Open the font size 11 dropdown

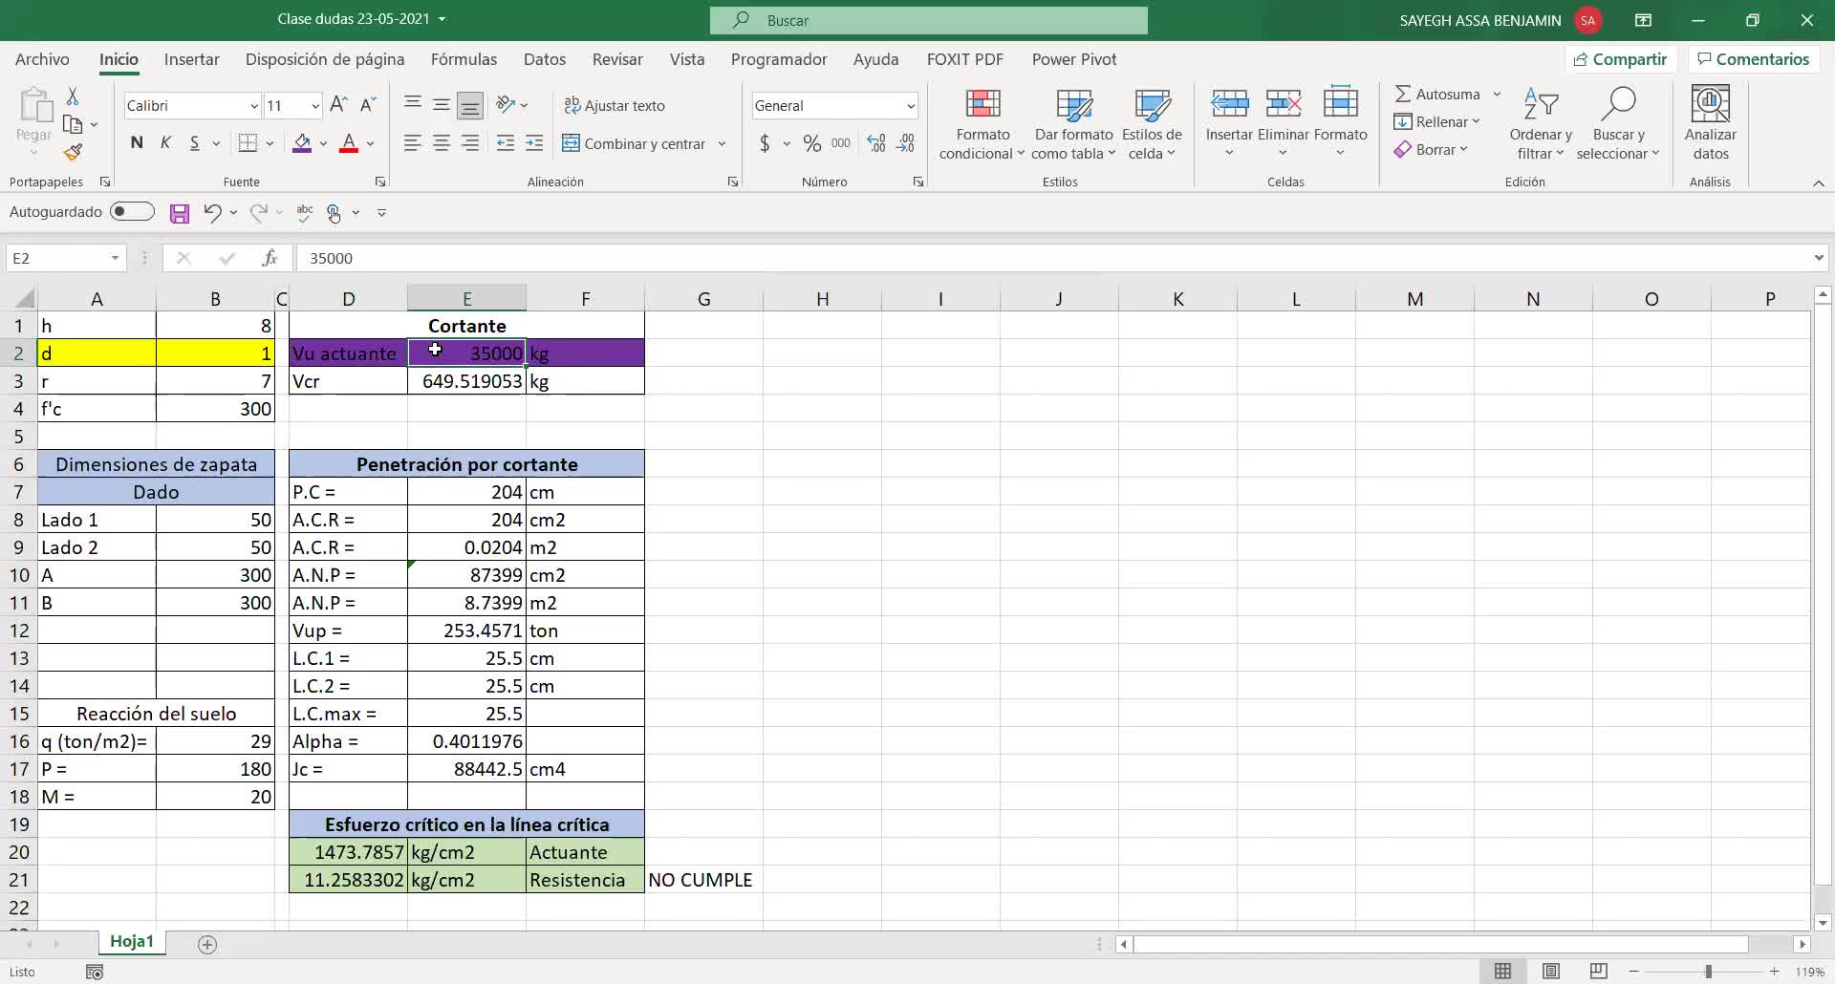(314, 106)
